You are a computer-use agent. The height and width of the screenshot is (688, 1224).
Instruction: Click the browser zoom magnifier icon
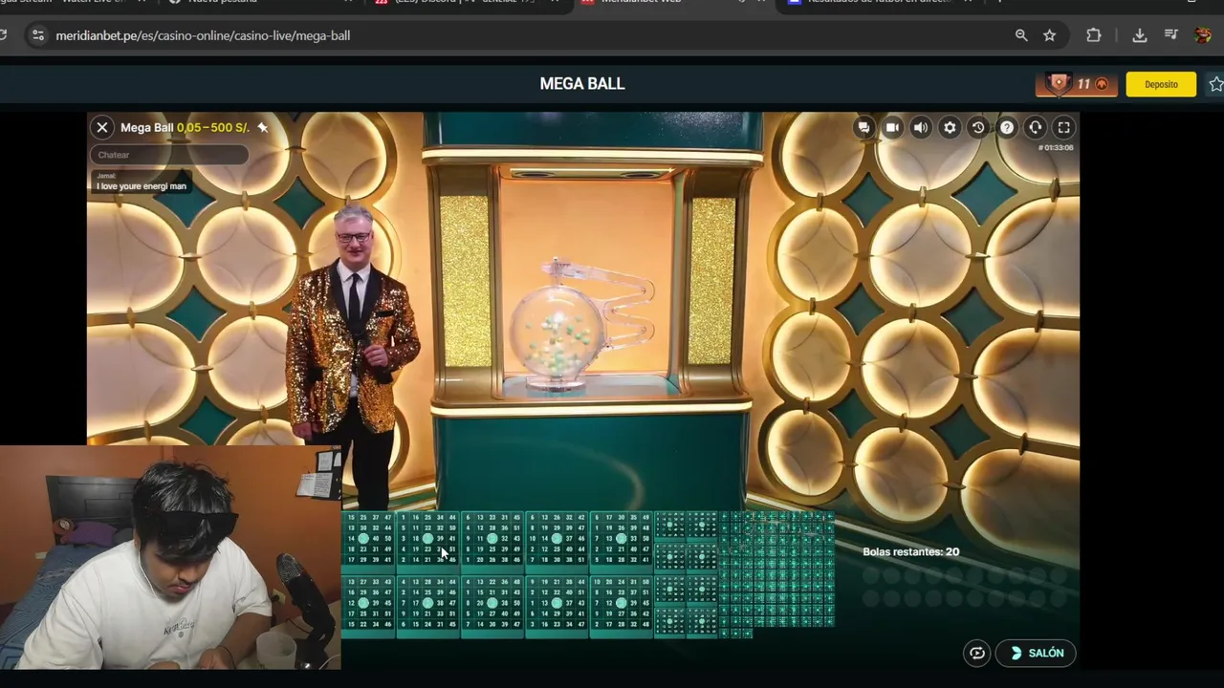click(1021, 35)
